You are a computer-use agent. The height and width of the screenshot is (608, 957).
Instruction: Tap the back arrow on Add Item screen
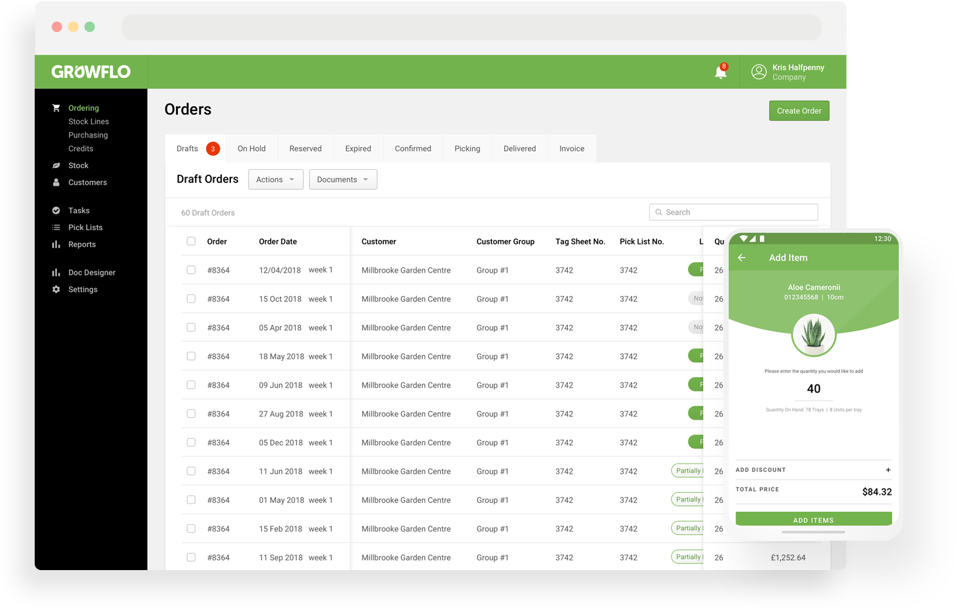click(x=742, y=258)
